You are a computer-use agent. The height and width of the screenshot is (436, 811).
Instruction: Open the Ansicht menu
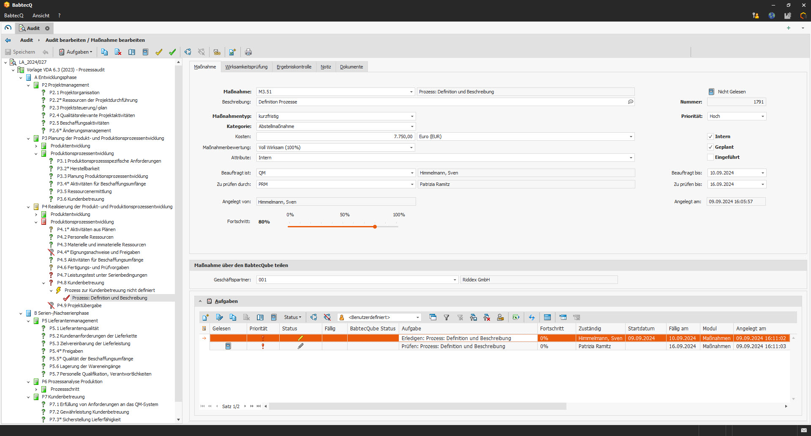coord(41,16)
